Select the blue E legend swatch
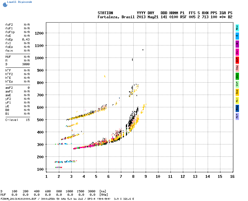This screenshot has height=201, width=248. tap(237, 36)
